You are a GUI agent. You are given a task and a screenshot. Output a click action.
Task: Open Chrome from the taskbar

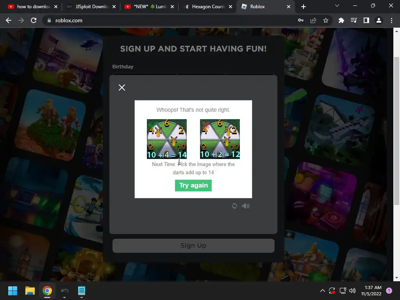tap(47, 291)
